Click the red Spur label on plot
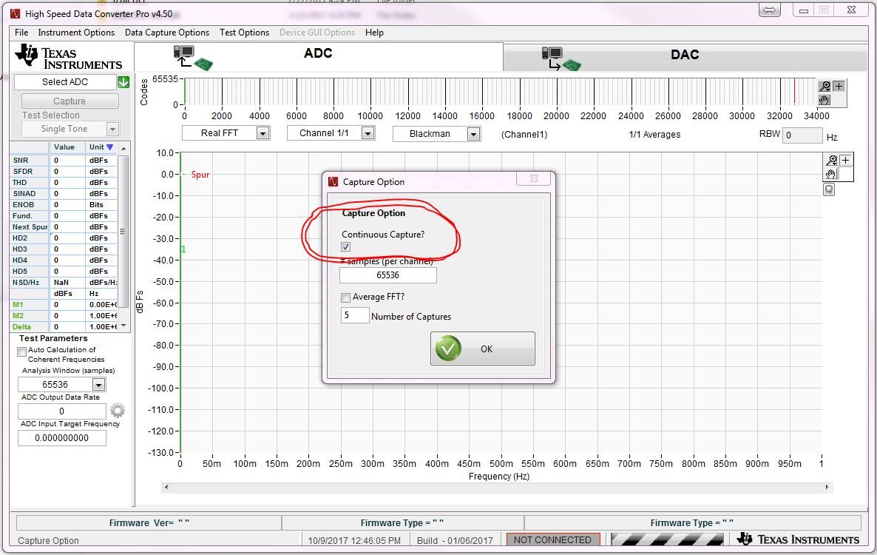The image size is (877, 555). pyautogui.click(x=200, y=175)
